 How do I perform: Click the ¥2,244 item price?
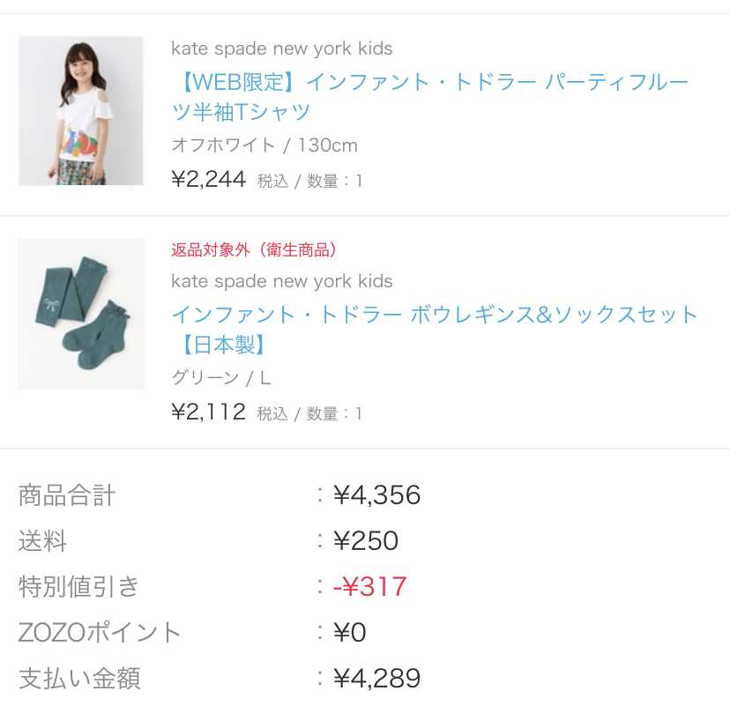pos(209,180)
